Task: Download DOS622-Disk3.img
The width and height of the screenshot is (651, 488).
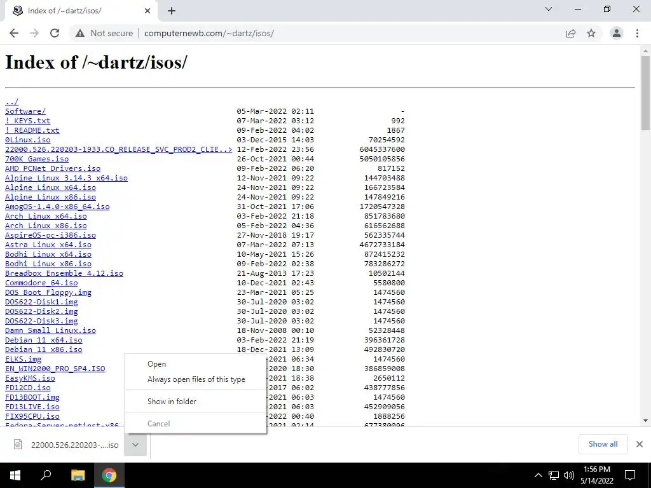Action: pos(41,321)
